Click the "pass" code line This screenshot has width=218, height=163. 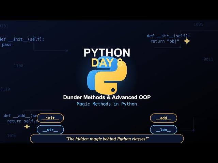click(x=7, y=44)
